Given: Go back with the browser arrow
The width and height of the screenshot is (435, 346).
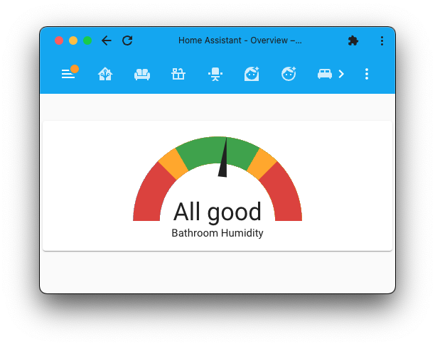Looking at the screenshot, I should point(107,40).
